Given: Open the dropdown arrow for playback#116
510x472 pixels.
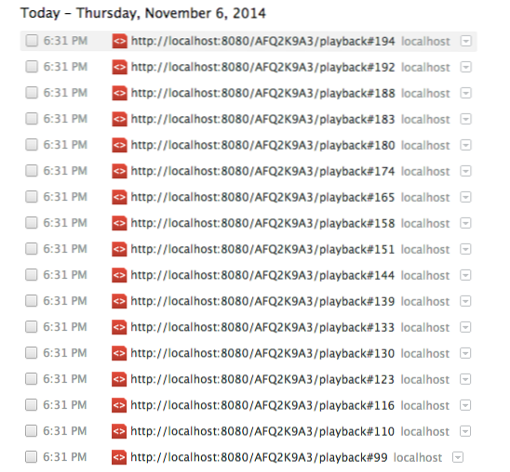Looking at the screenshot, I should 465,405.
